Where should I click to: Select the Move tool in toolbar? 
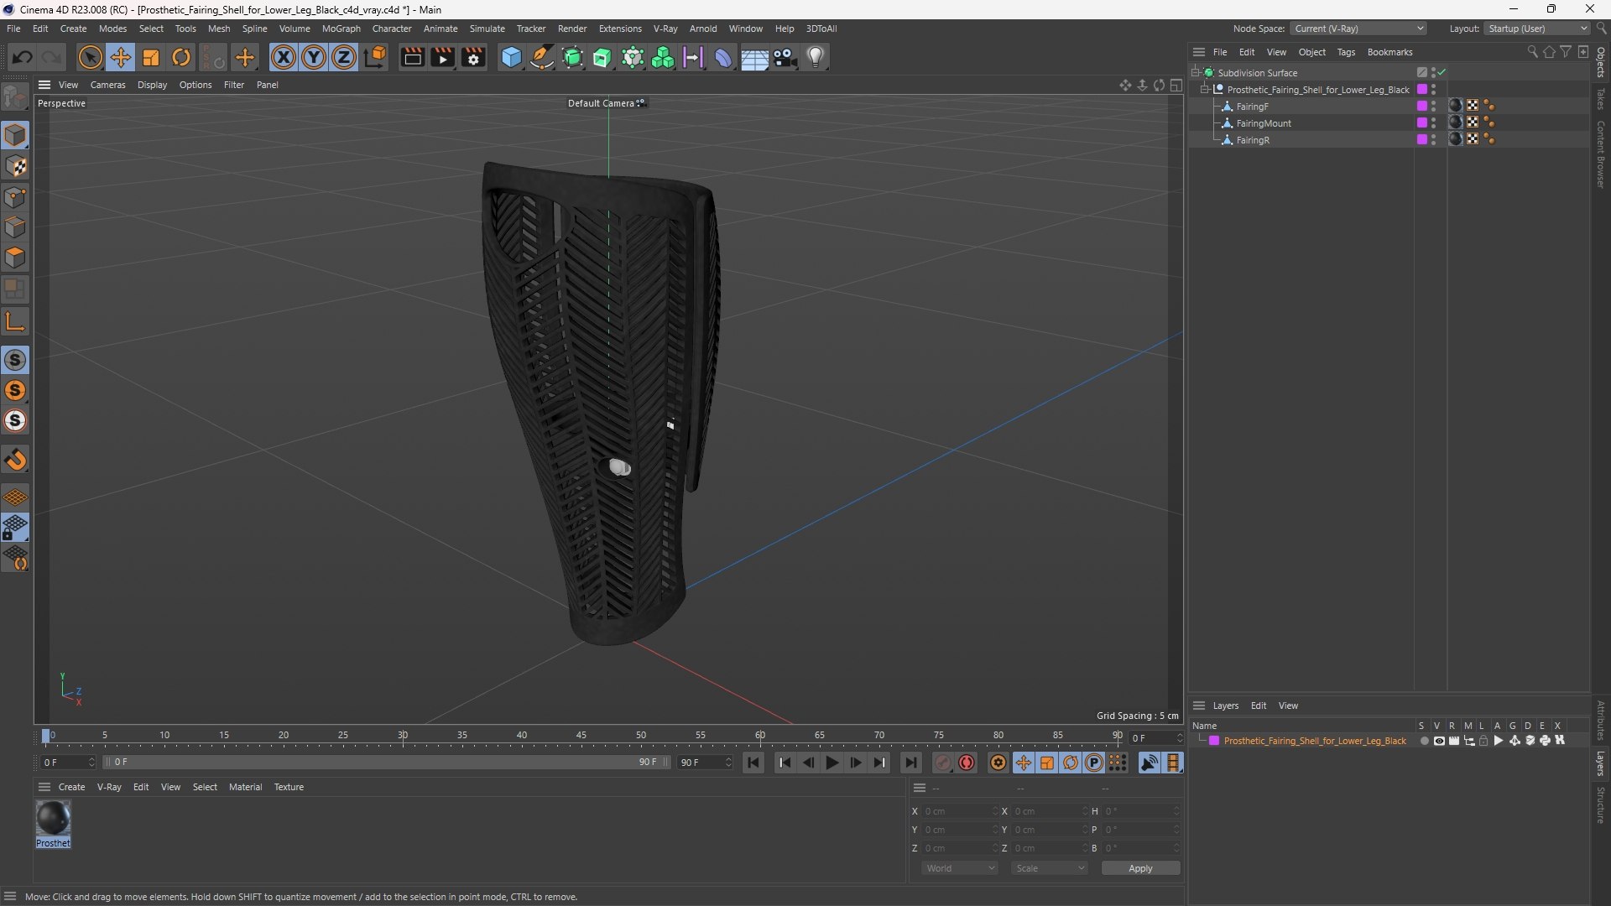pos(121,57)
